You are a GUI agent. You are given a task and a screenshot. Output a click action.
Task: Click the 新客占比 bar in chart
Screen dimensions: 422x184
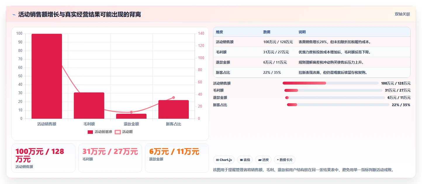tap(174, 109)
